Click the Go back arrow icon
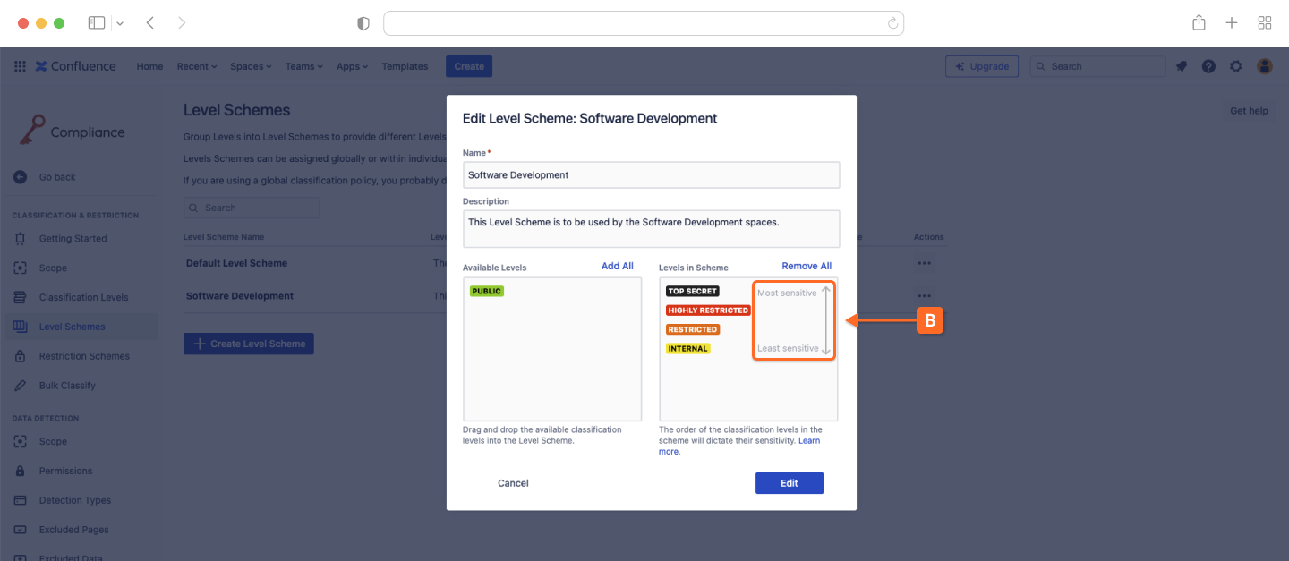 tap(20, 177)
